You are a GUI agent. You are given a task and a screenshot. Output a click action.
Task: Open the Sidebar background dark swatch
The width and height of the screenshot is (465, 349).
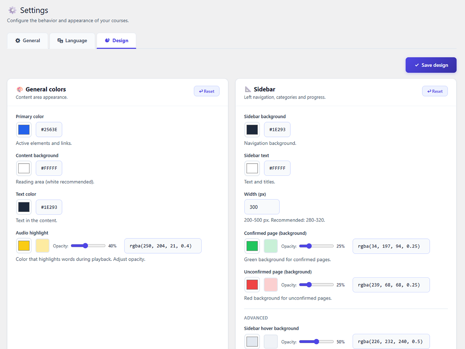tap(252, 130)
